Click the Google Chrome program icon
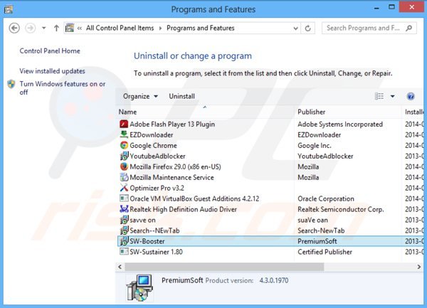427x308 pixels. pyautogui.click(x=124, y=145)
